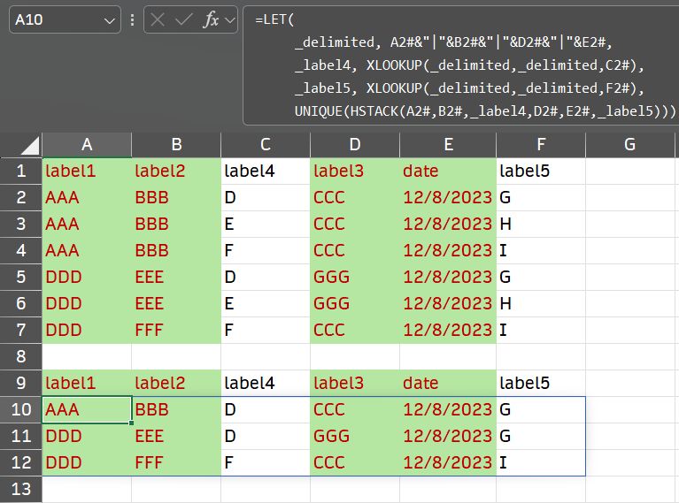The height and width of the screenshot is (503, 679).
Task: Select row 2 header
Action: pos(20,198)
